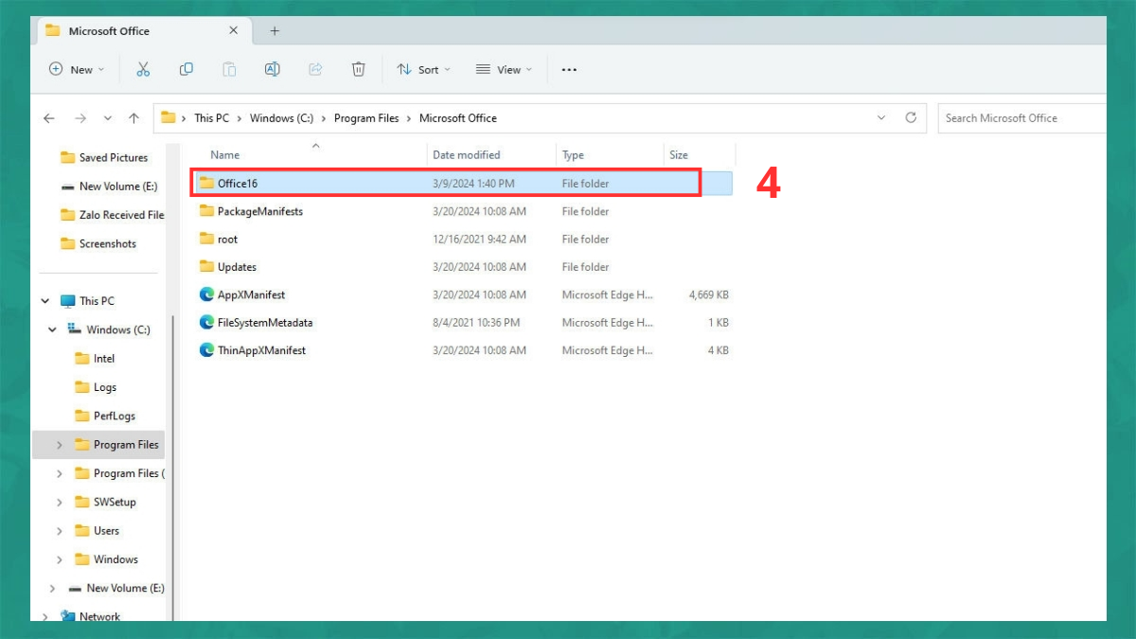Click the PackageManifests folder icon
This screenshot has width=1136, height=639.
click(206, 211)
